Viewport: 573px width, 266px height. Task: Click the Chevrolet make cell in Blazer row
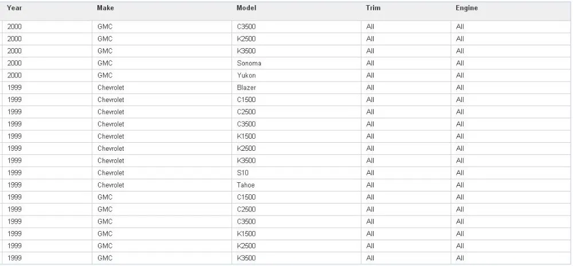pyautogui.click(x=111, y=88)
